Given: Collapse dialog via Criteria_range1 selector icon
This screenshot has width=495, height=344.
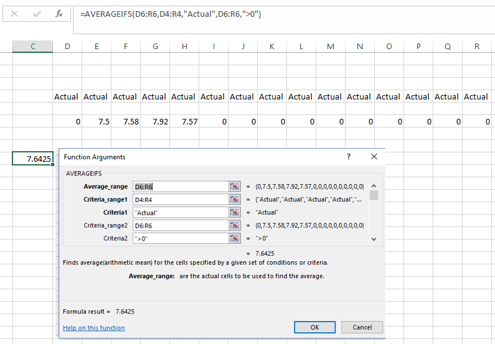Looking at the screenshot, I should [235, 200].
